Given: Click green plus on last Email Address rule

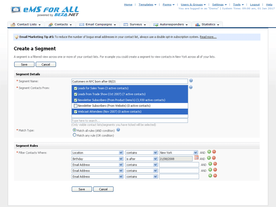Looking at the screenshot, I should 210,176.
